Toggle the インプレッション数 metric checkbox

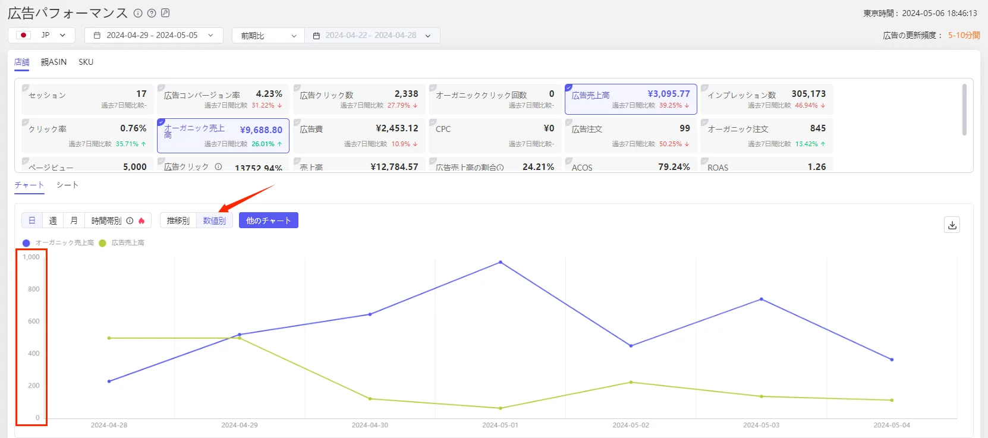(704, 88)
